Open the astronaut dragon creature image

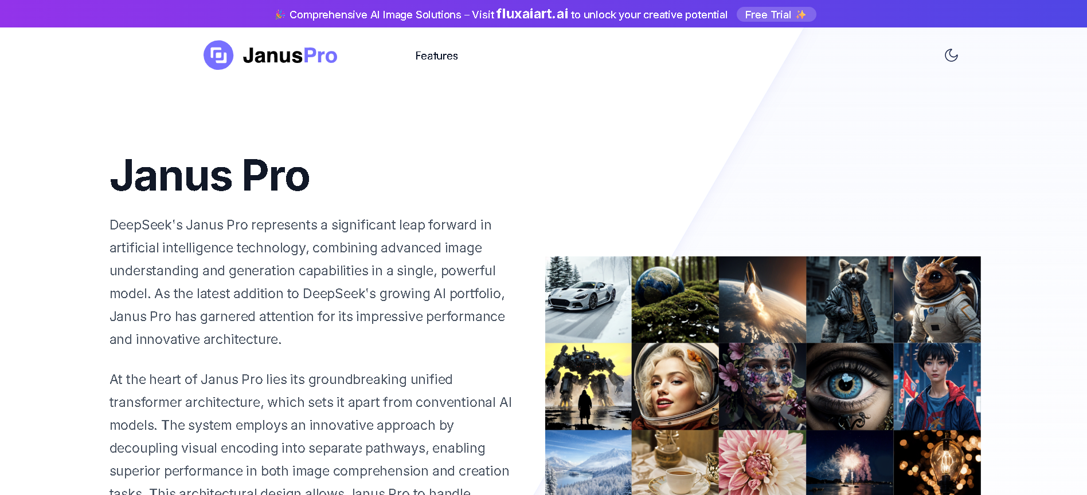[937, 299]
